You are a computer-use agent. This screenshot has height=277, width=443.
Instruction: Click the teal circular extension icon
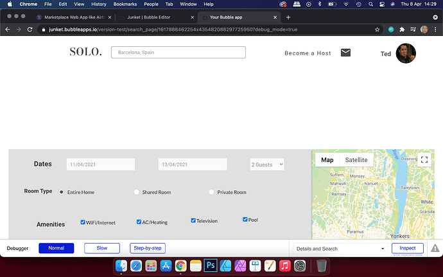(391, 30)
